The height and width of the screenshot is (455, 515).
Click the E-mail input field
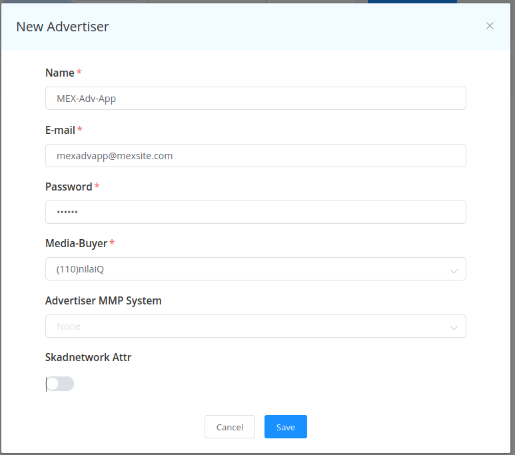click(x=256, y=155)
